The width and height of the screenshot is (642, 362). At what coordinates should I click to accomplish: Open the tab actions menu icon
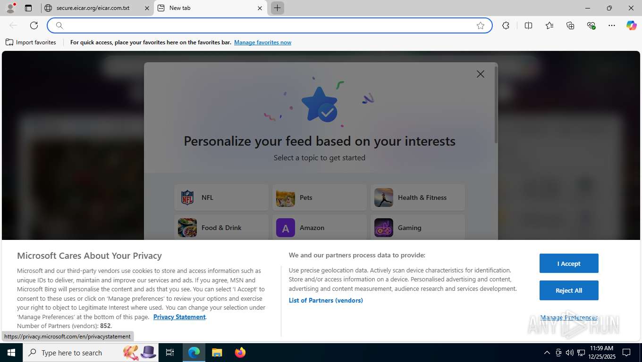[28, 8]
